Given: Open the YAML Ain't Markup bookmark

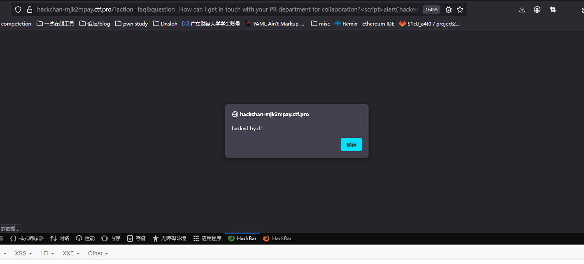Looking at the screenshot, I should 275,23.
